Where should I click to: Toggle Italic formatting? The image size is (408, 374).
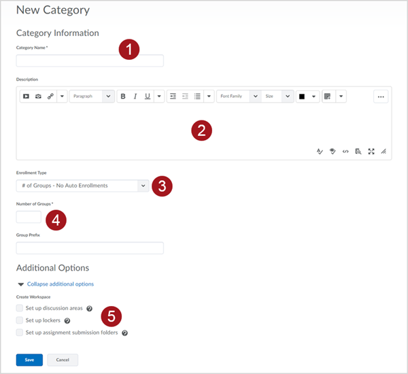[x=135, y=97]
